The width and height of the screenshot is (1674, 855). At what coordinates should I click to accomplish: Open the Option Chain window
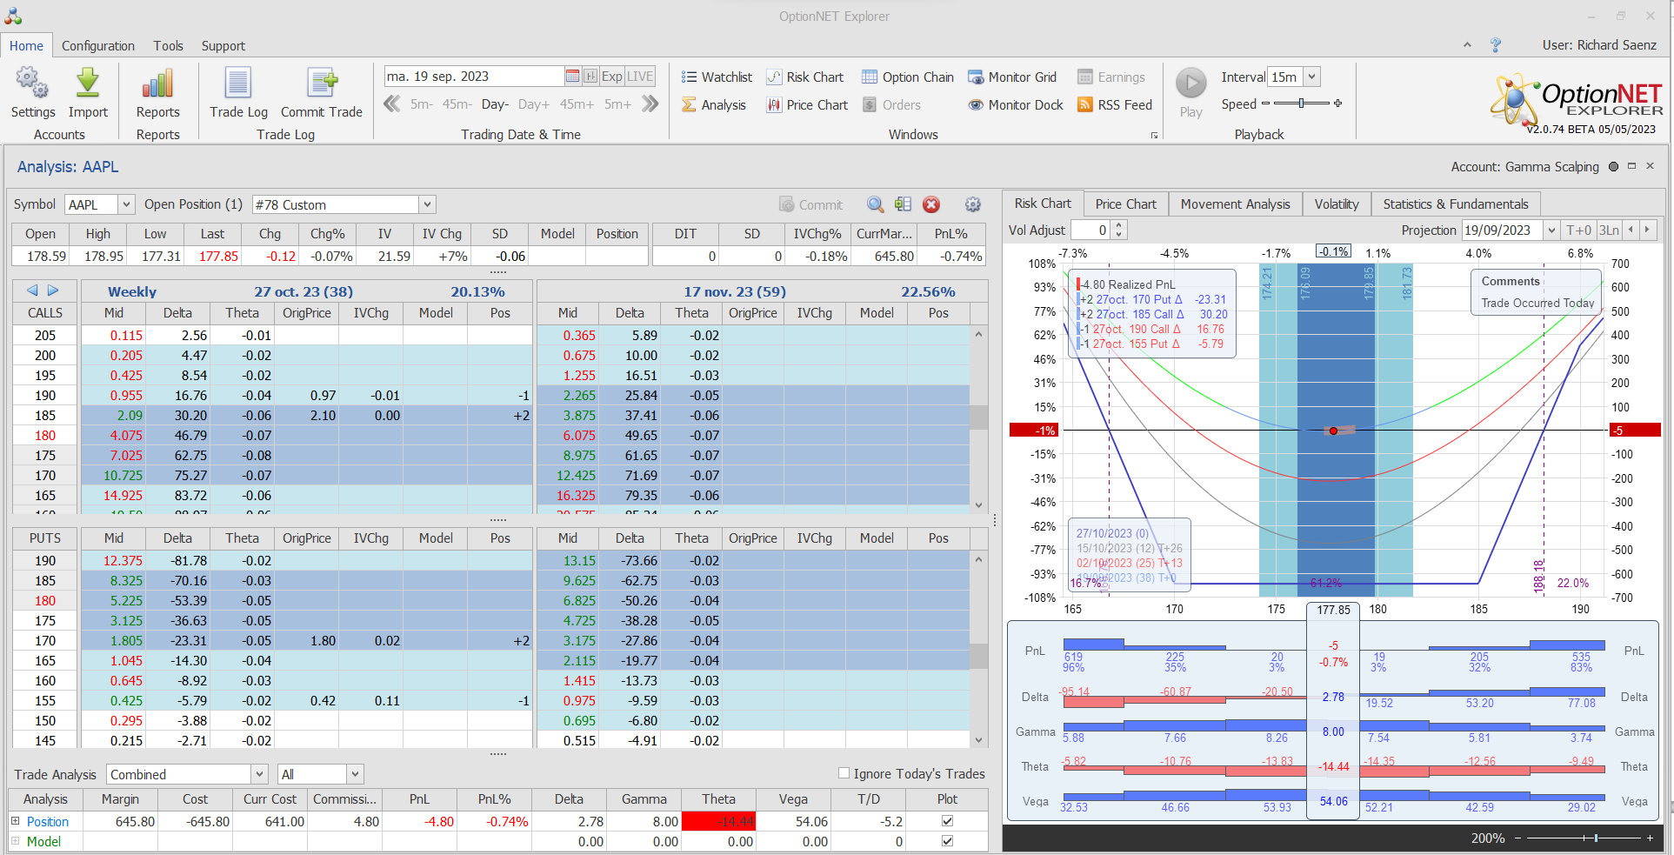pyautogui.click(x=908, y=77)
